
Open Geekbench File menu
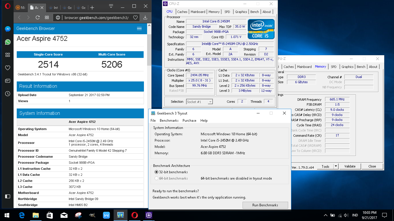coord(153,121)
